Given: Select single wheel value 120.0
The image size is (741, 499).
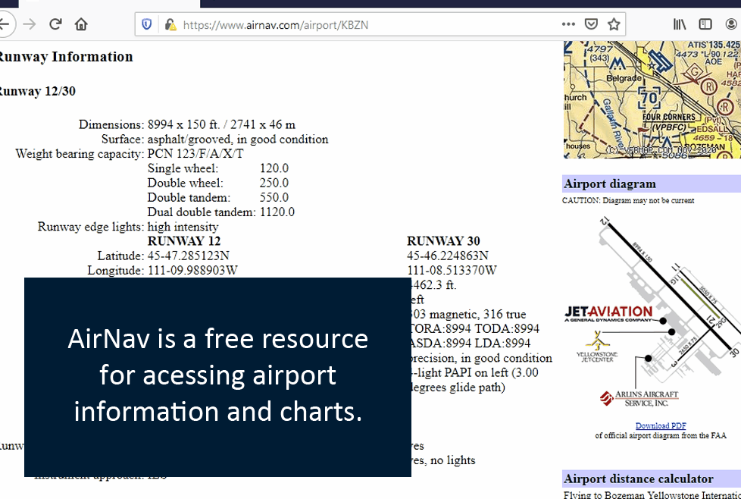Looking at the screenshot, I should (274, 168).
